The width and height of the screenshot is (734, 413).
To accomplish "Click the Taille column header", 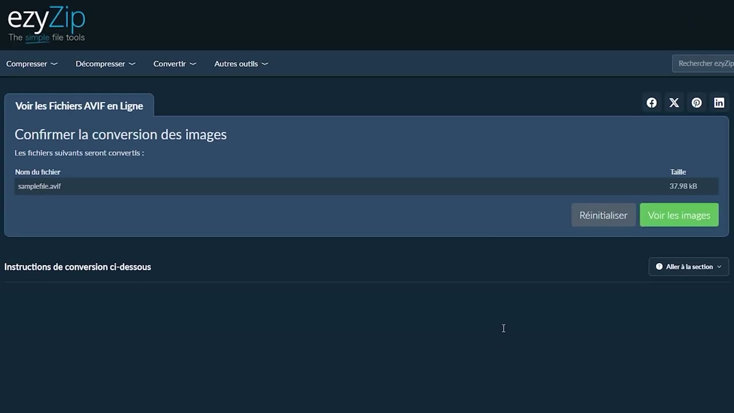I will (x=678, y=172).
